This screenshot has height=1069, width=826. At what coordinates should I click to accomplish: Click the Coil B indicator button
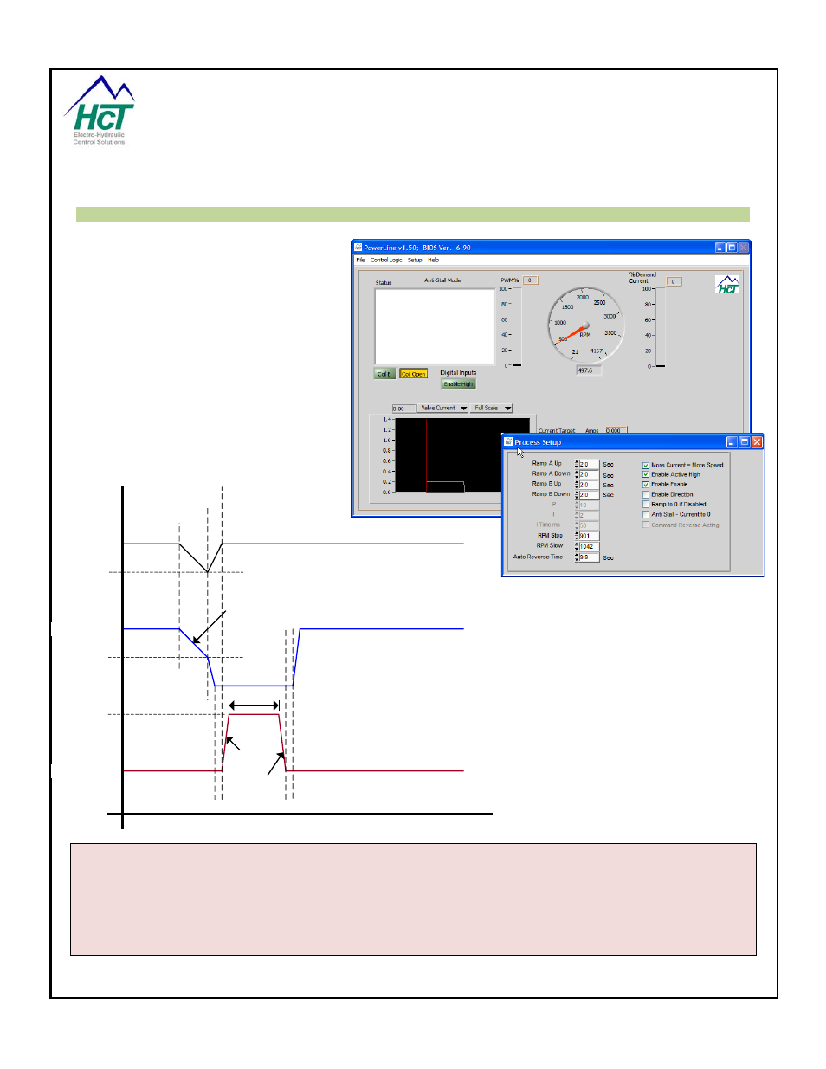(x=384, y=374)
